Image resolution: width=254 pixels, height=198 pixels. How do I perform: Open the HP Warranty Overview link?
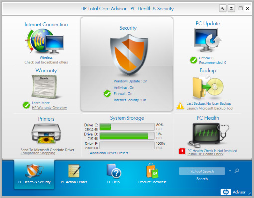49,108
